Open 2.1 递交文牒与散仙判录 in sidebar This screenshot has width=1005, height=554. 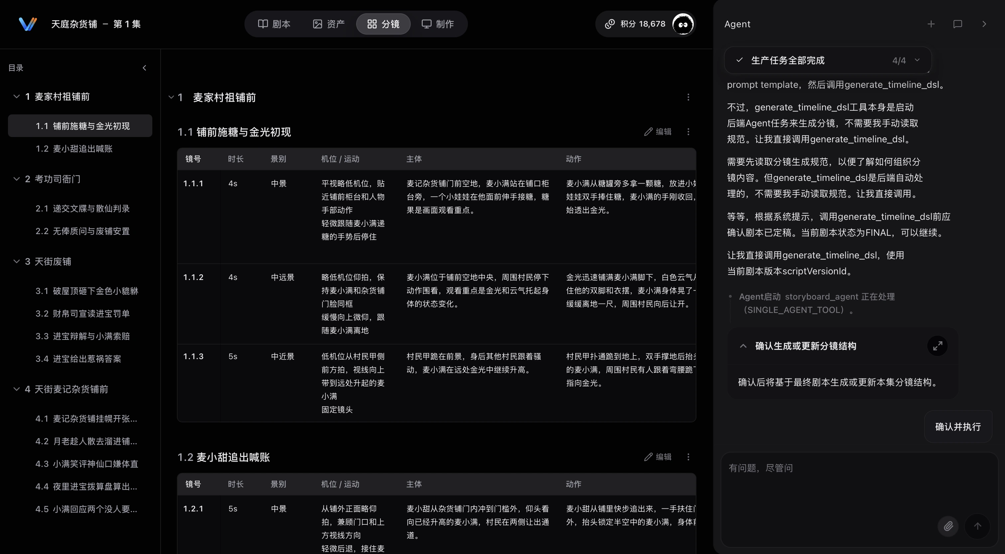[x=80, y=208]
